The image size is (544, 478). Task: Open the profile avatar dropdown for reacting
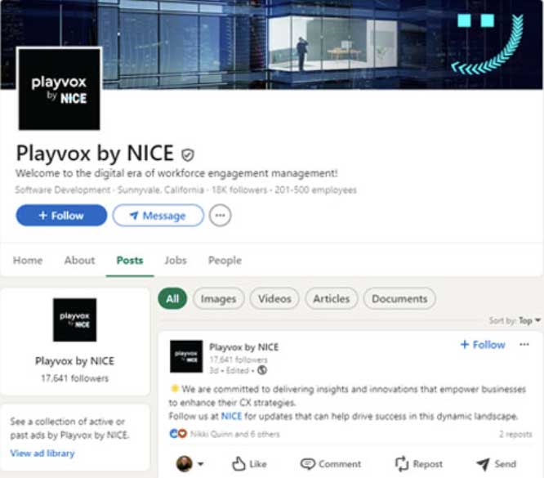[190, 464]
